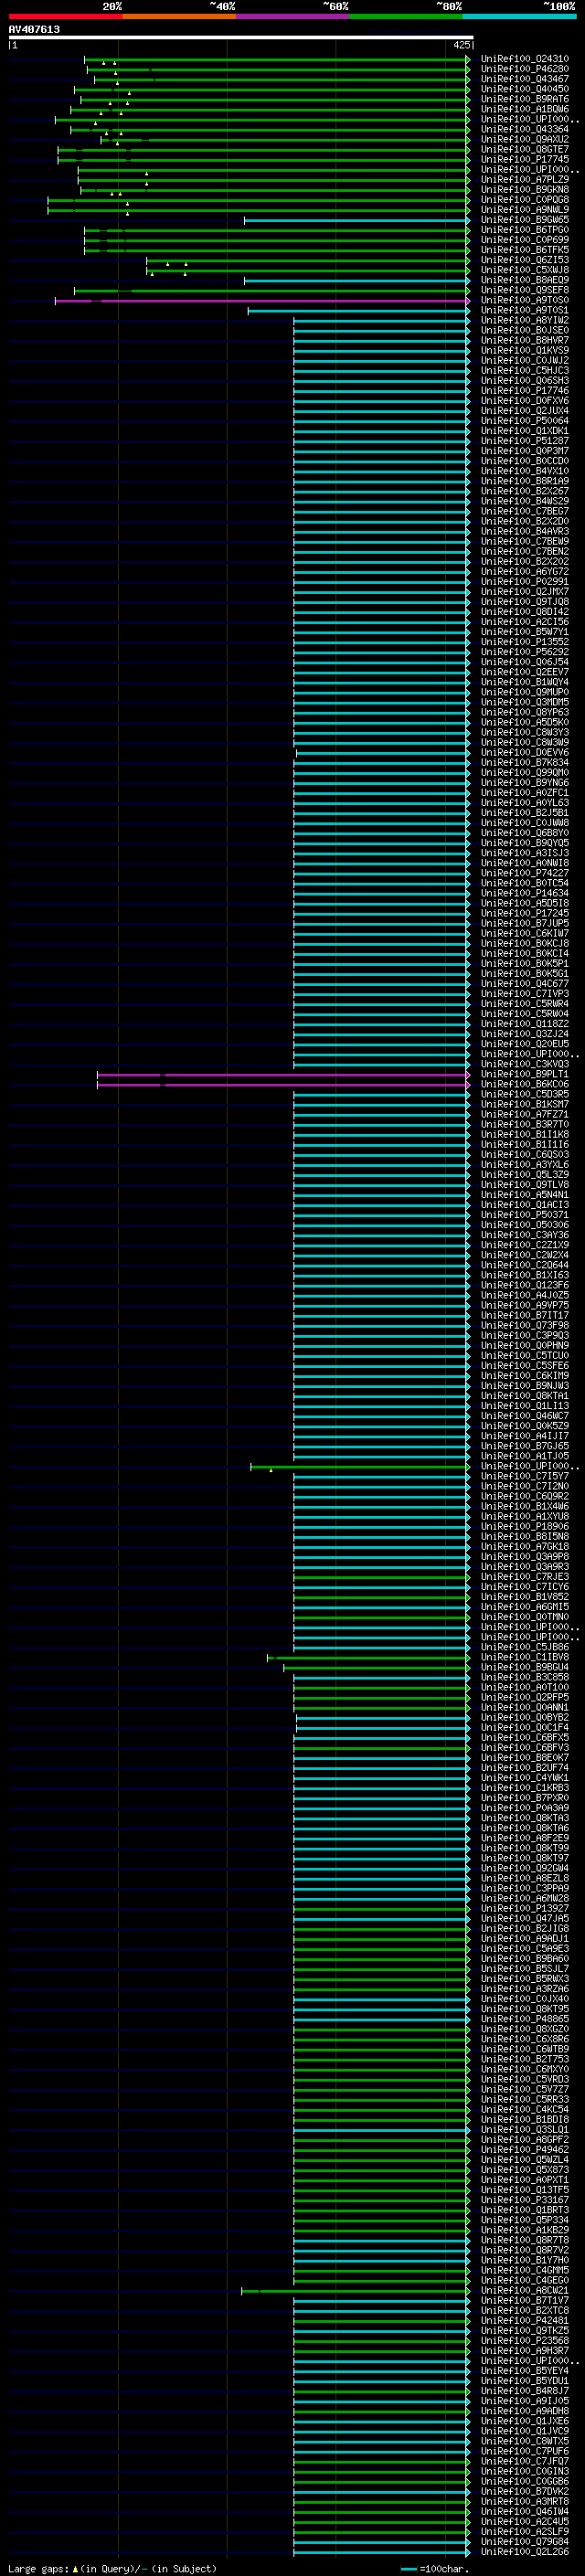Click label UniRef100_Q0PHN9
Image resolution: width=585 pixels, height=2576 pixels.
pyautogui.click(x=524, y=1346)
